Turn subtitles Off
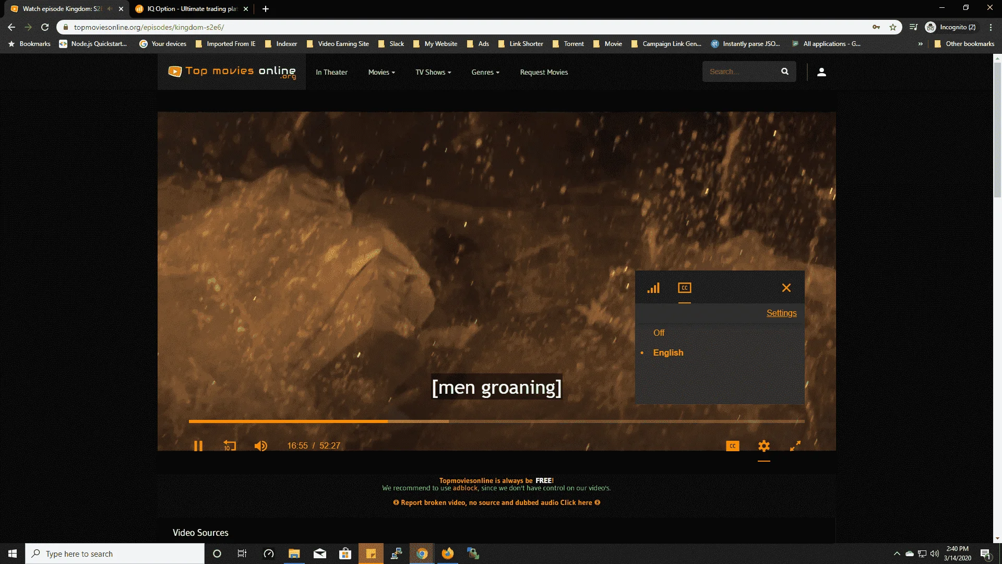 pos(659,333)
